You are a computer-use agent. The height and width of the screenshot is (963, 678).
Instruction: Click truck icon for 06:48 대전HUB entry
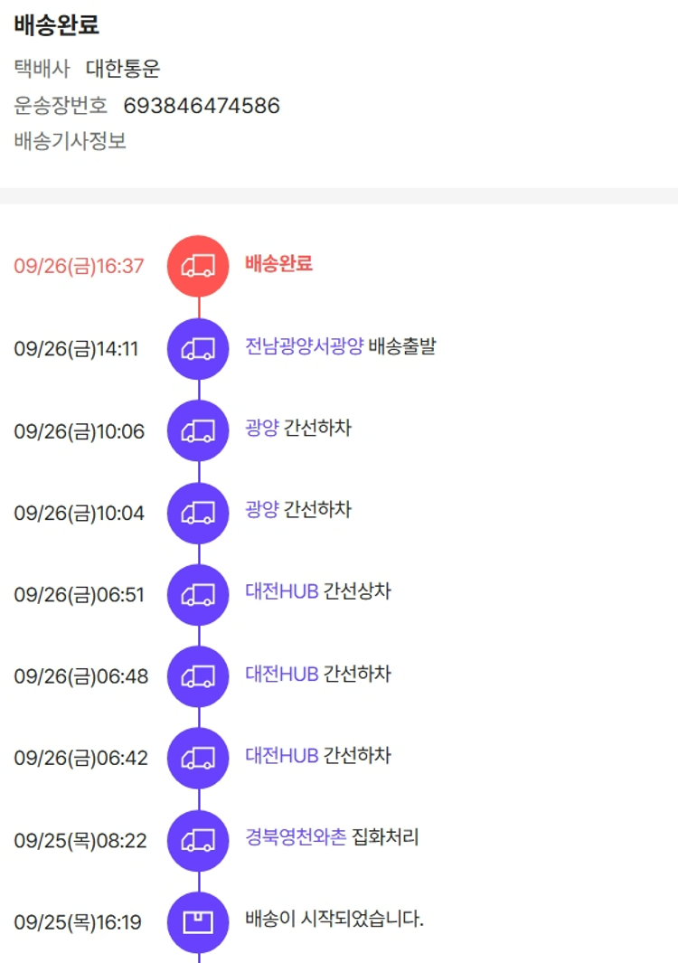click(198, 676)
